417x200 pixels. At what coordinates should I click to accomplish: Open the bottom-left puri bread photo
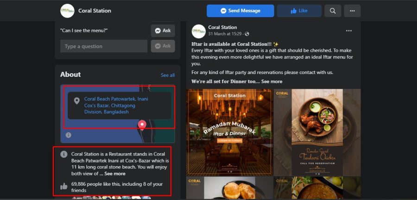coord(229,188)
